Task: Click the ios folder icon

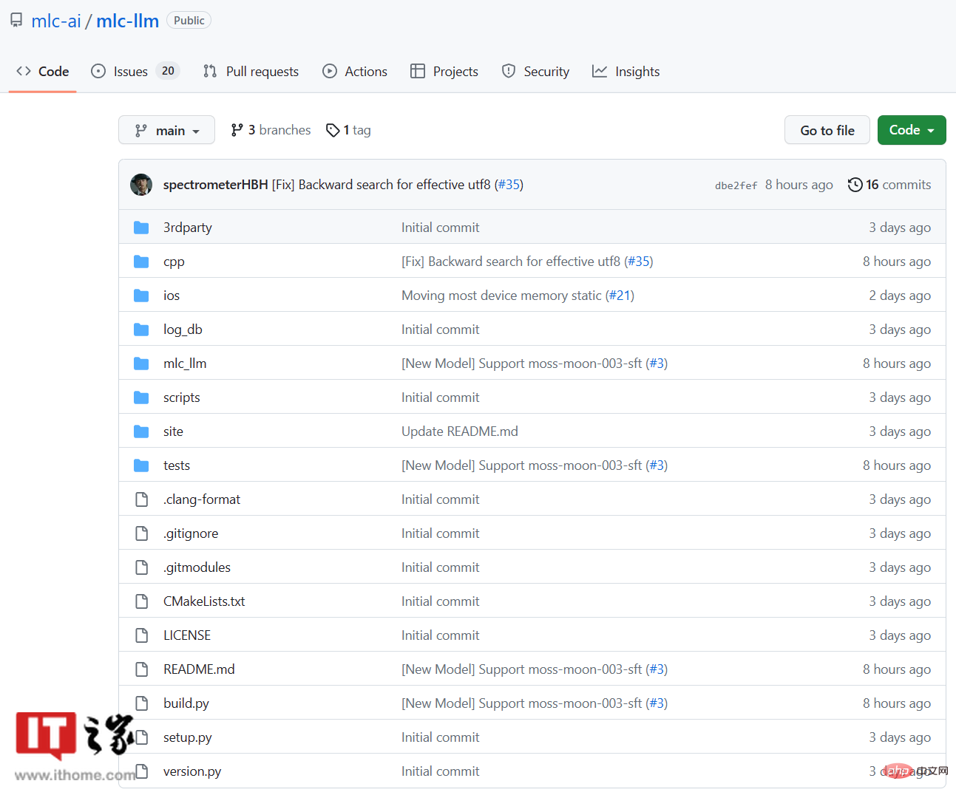Action: 141,296
